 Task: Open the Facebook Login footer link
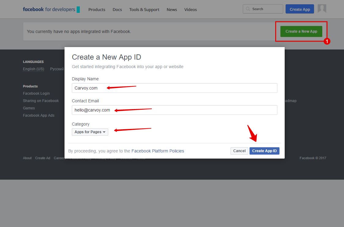tap(36, 93)
